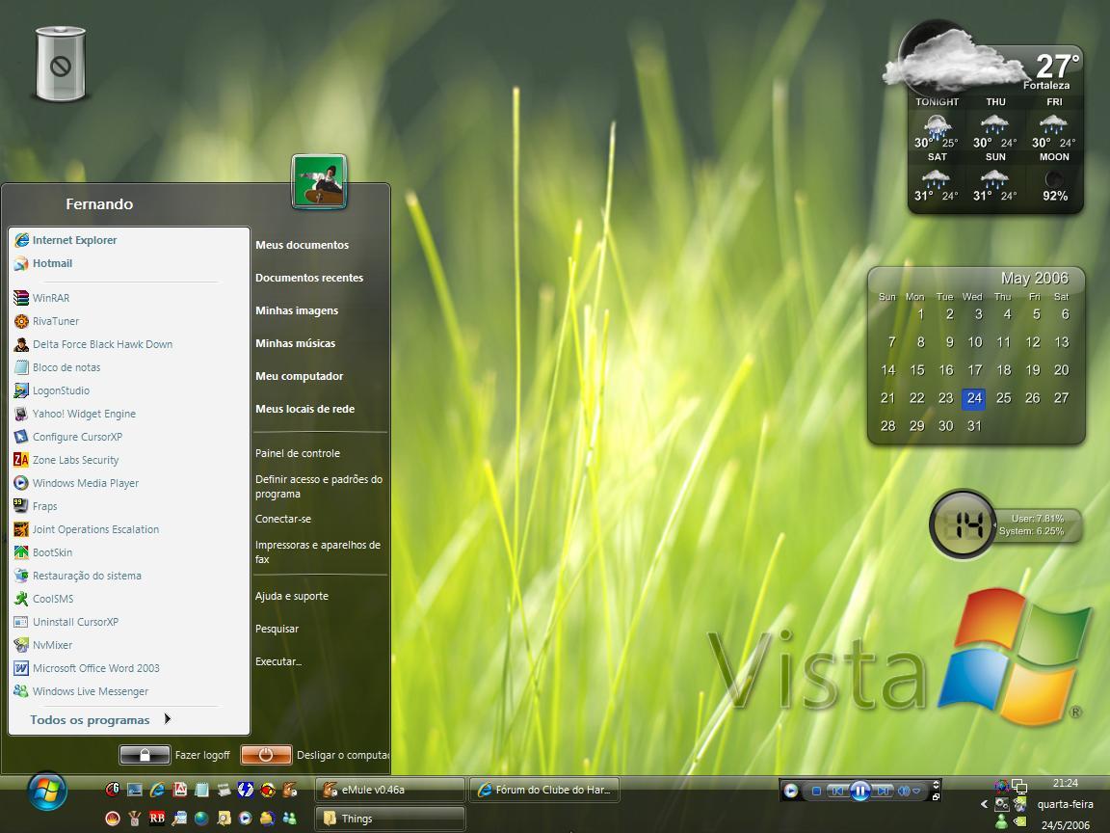Image resolution: width=1110 pixels, height=833 pixels.
Task: Open Hotmail in the Start menu
Action: [x=43, y=263]
